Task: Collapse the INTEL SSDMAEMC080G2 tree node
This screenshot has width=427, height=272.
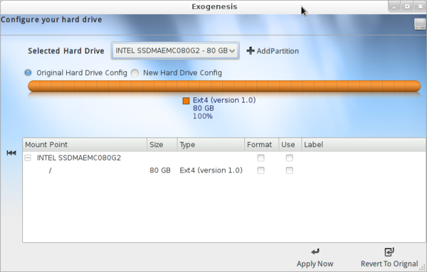Action: coord(28,158)
